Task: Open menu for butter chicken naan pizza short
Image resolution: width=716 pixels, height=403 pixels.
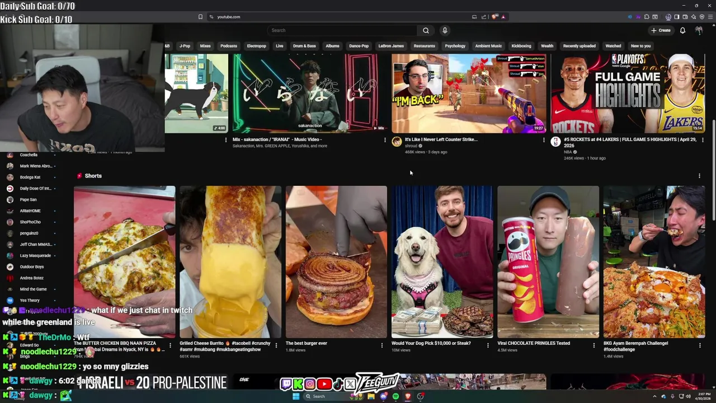Action: point(170,345)
